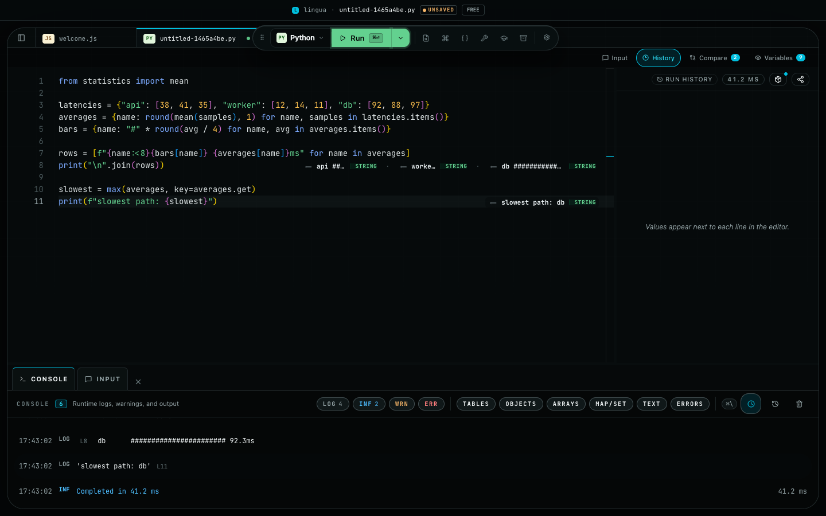Click the JS file icon on welcome.js tab
This screenshot has height=516, width=826.
coord(48,38)
